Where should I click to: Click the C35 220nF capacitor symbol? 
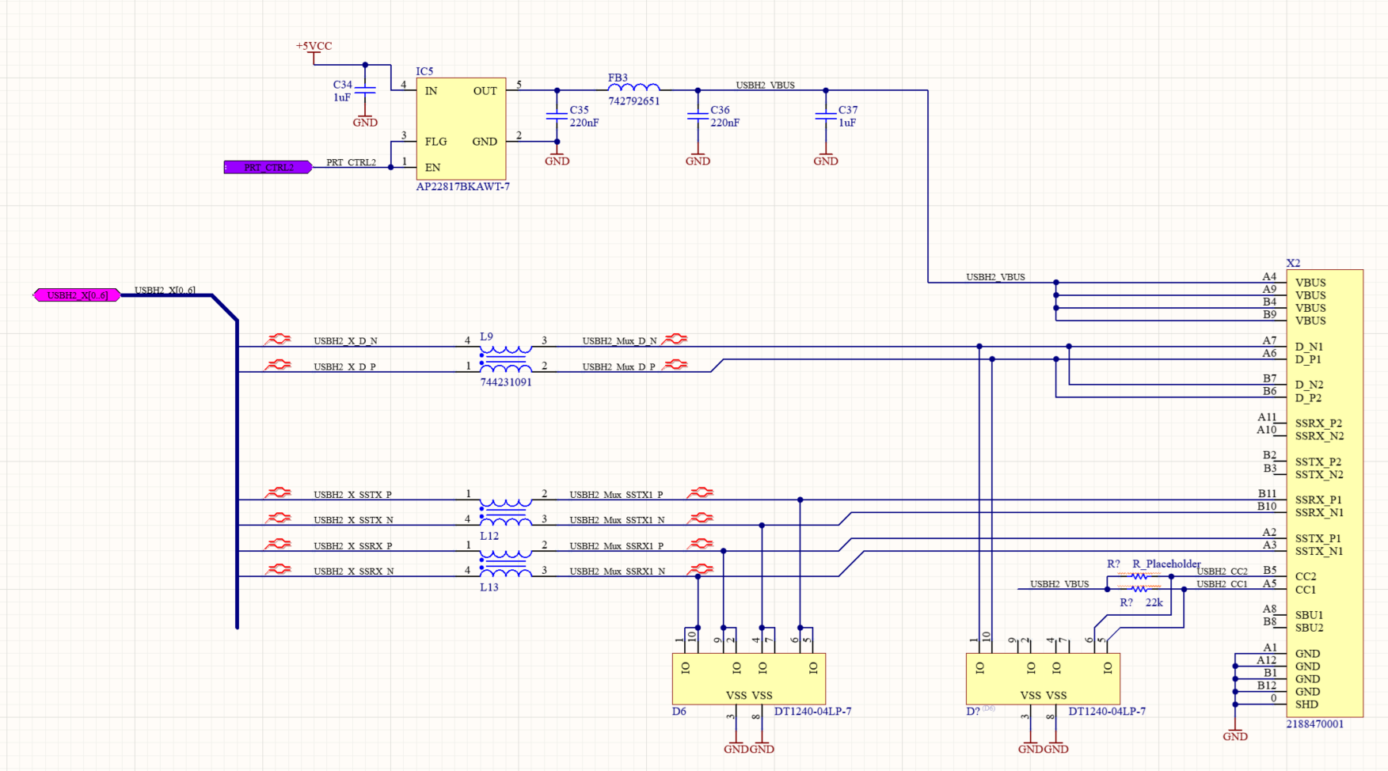tap(557, 116)
